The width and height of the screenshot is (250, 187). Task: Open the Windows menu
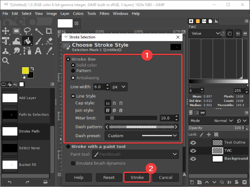pyautogui.click(x=121, y=14)
